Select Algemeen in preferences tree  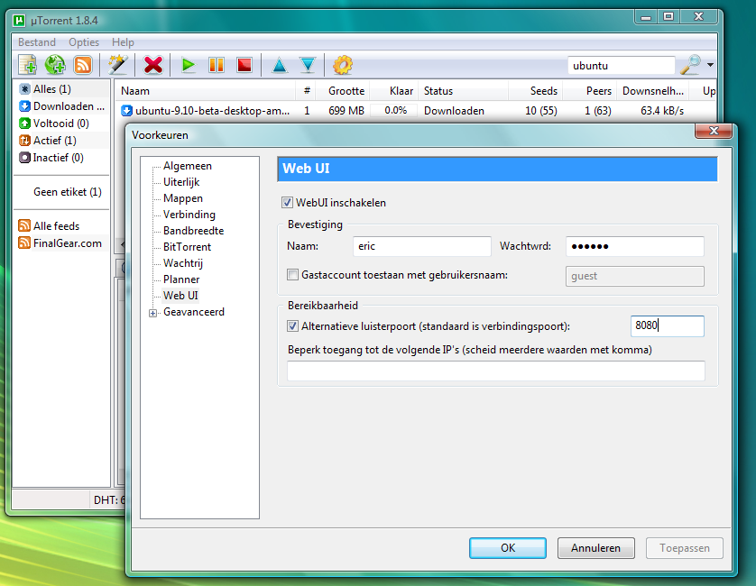pyautogui.click(x=188, y=166)
